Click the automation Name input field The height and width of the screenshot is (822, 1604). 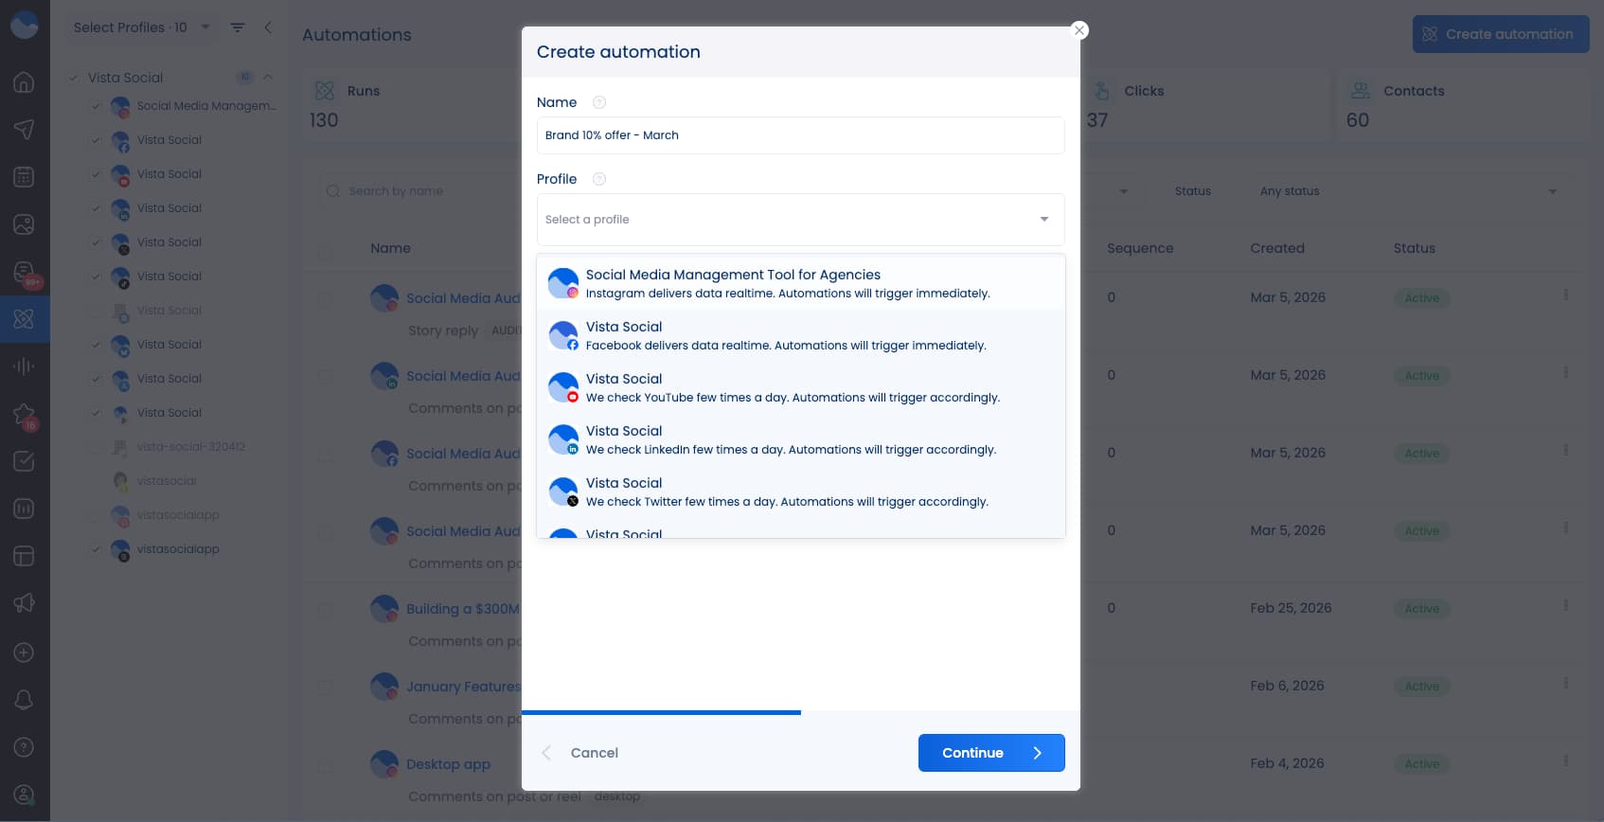coord(800,135)
